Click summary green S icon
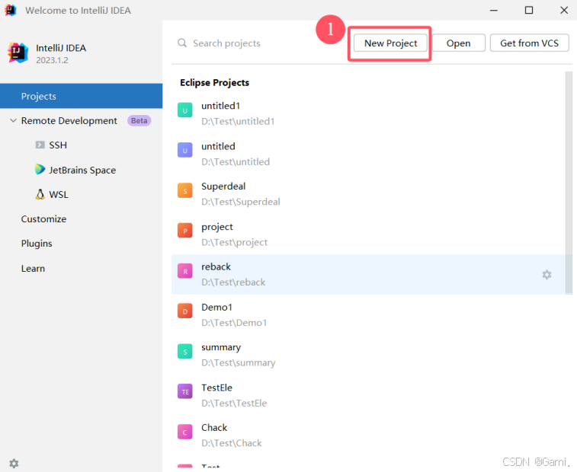Viewport: 577px width, 472px height. [x=184, y=352]
